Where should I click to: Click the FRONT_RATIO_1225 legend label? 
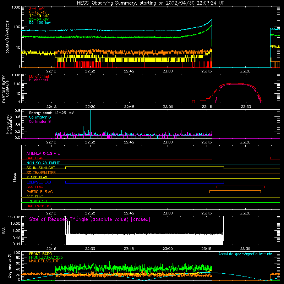46,257
